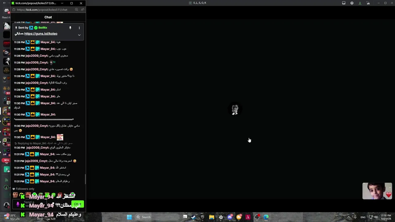This screenshot has height=222, width=395.
Task: Open Epic Games Launcher from the taskbar
Action: [202, 217]
